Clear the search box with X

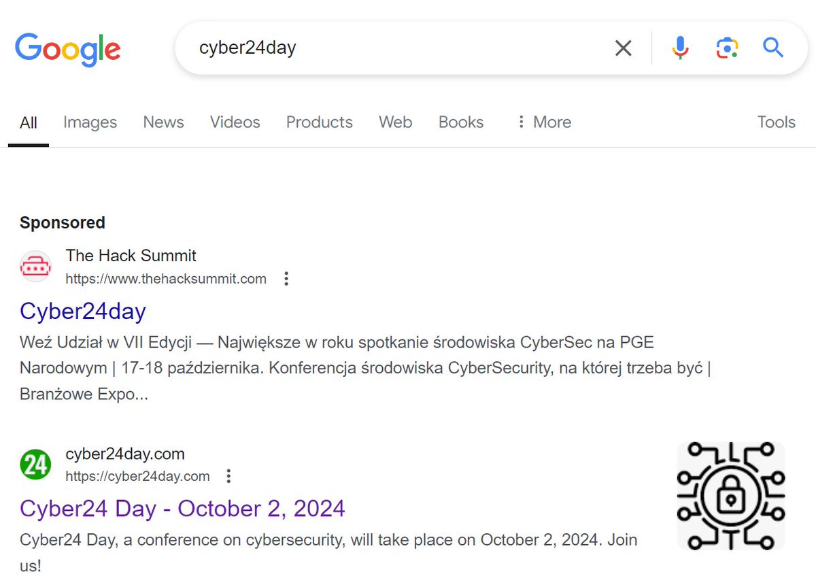pyautogui.click(x=623, y=48)
